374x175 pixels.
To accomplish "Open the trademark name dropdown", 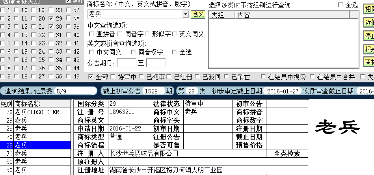I will [x=186, y=15].
